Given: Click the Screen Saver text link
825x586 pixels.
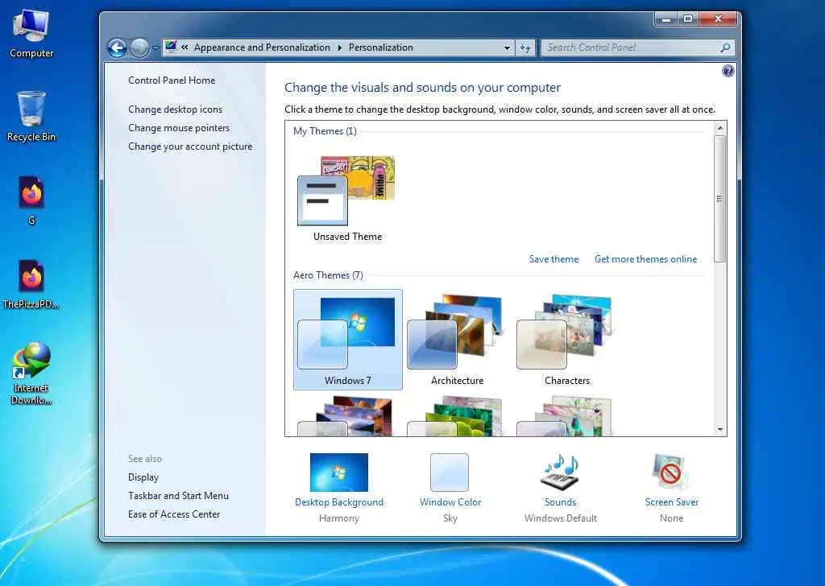Looking at the screenshot, I should coord(672,502).
